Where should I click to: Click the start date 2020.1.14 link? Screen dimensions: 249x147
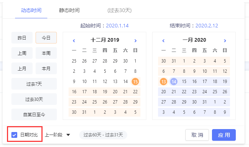point(117,26)
